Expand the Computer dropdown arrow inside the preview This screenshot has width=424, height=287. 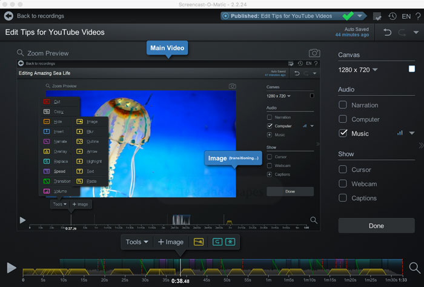[312, 126]
